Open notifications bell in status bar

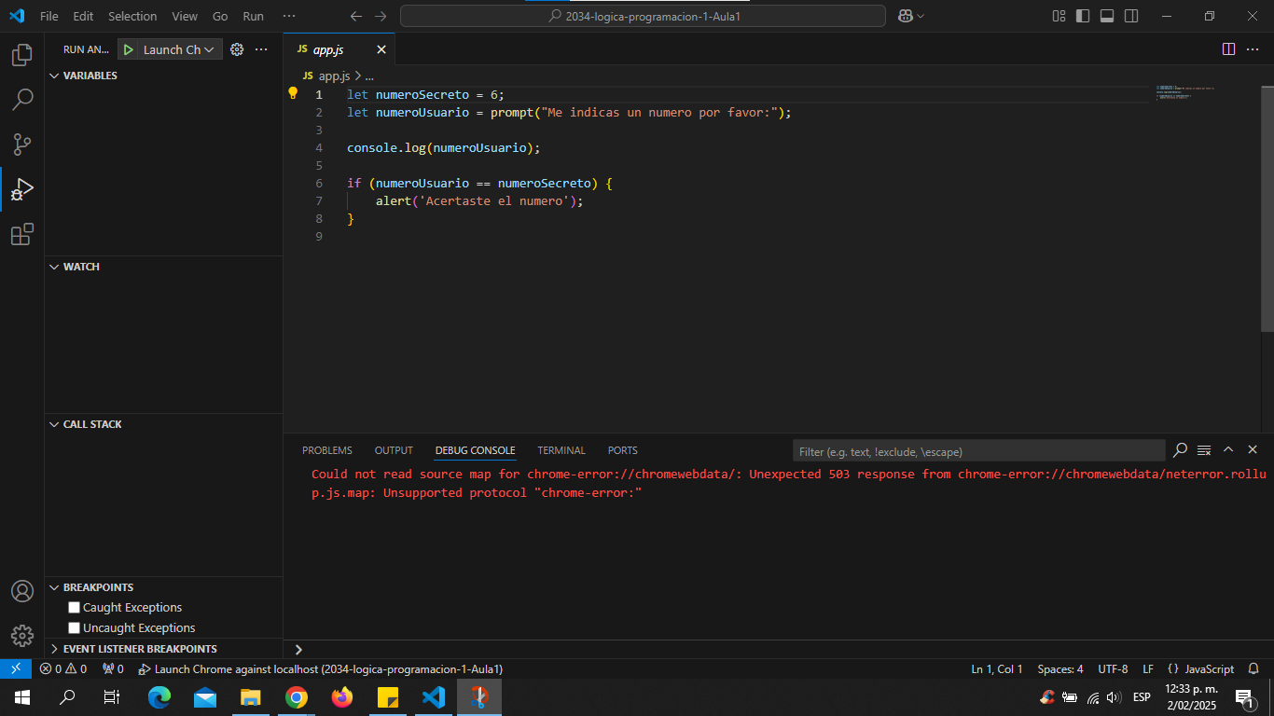(1253, 668)
